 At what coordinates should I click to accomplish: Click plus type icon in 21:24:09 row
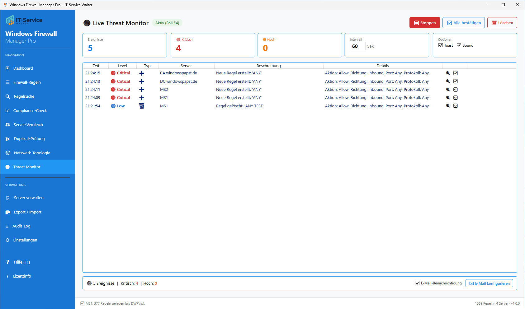(x=142, y=98)
